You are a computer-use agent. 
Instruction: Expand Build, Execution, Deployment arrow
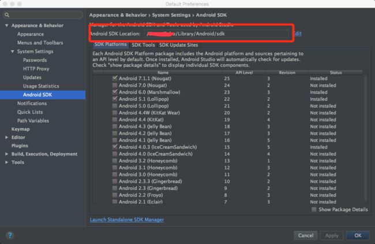7,154
